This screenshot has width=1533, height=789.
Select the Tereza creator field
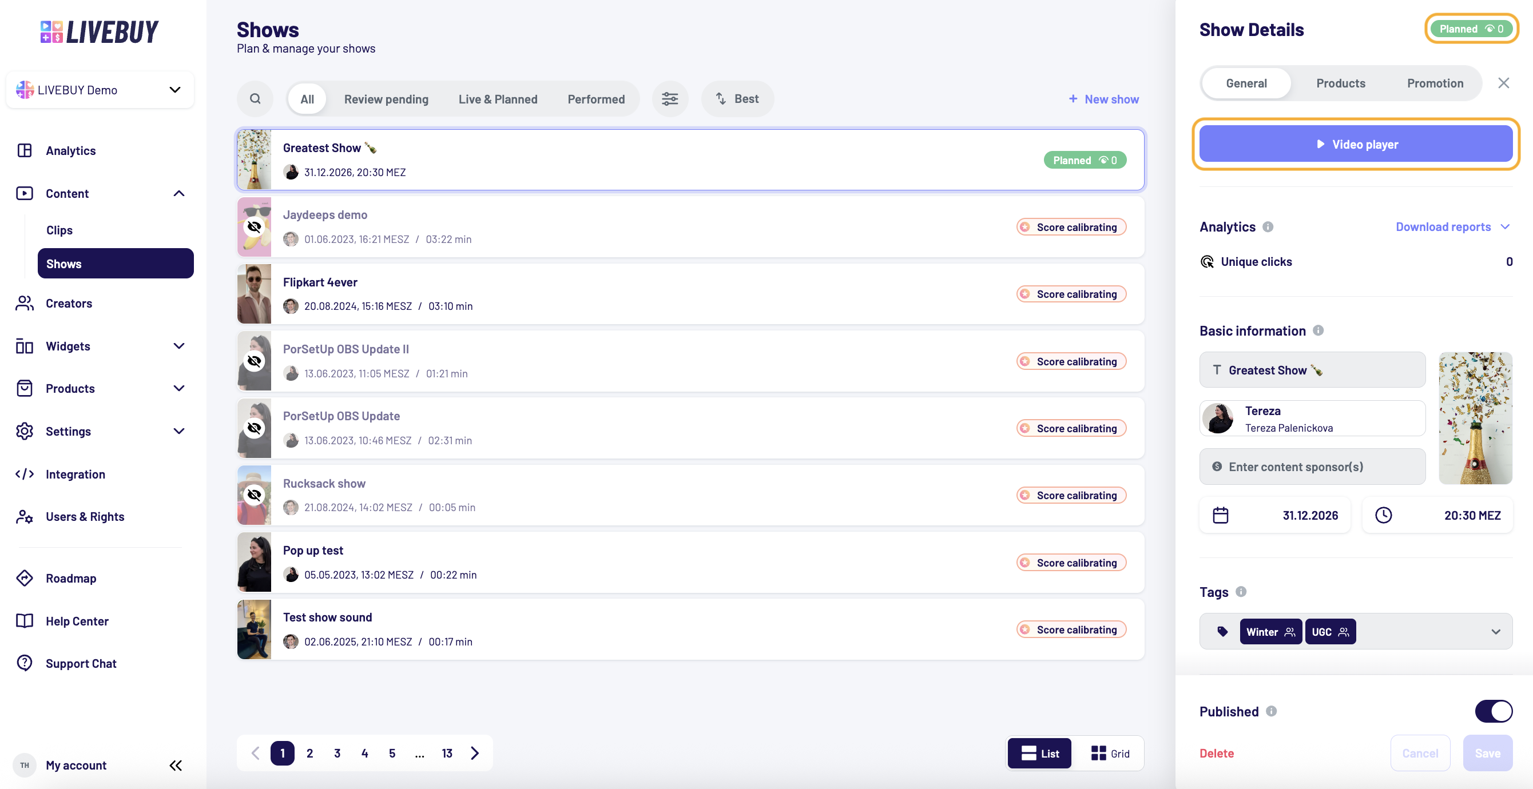click(1312, 419)
